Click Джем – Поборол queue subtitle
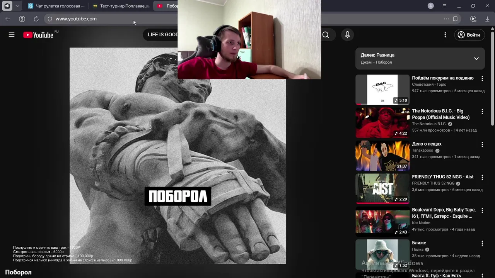 coord(376,62)
